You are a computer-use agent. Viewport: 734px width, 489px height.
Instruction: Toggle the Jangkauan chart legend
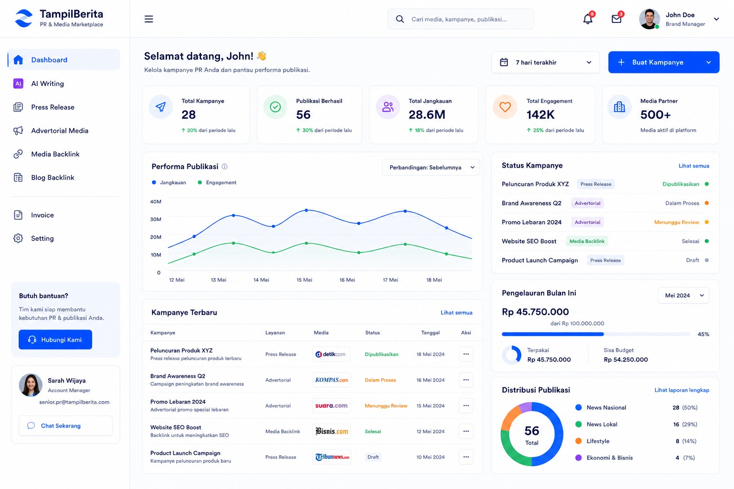[x=169, y=182]
